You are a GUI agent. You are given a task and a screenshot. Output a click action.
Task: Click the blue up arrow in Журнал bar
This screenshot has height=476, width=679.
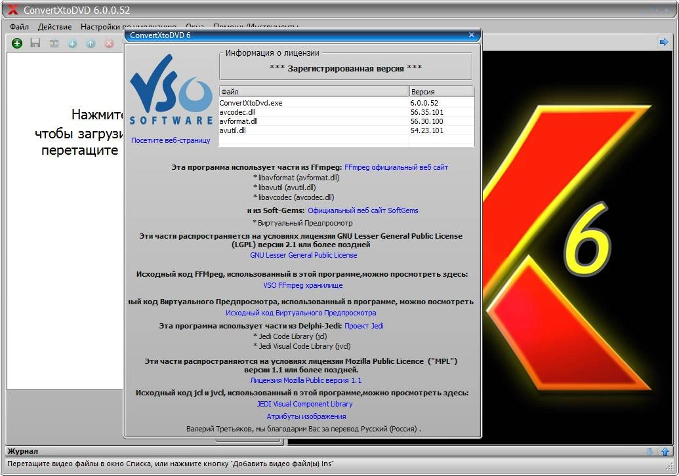665,451
